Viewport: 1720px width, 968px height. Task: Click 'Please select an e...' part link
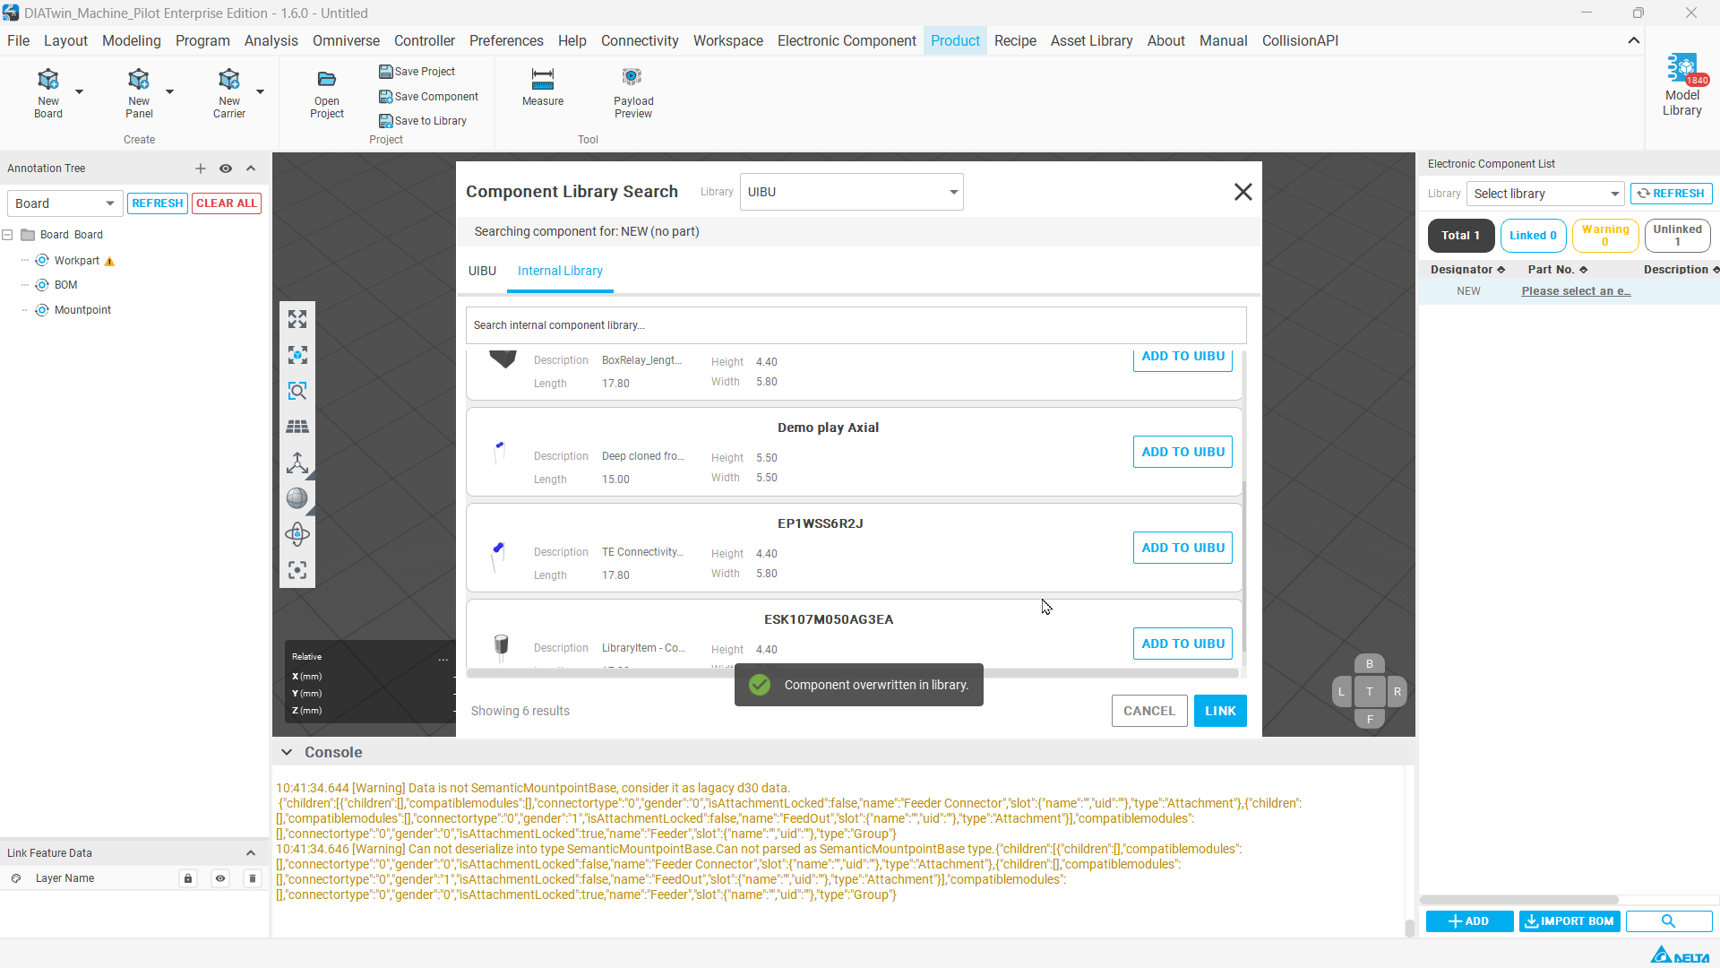[x=1577, y=291]
